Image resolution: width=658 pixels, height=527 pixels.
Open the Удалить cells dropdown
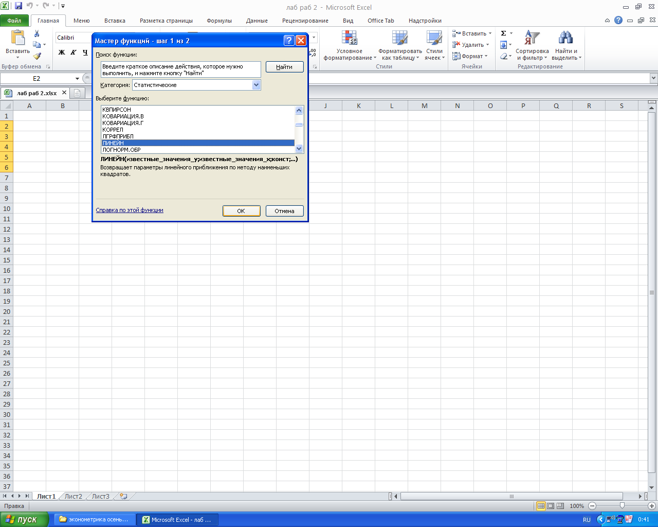tap(471, 45)
